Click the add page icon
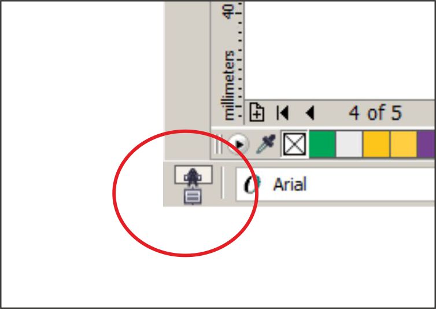This screenshot has width=436, height=309. point(257,112)
